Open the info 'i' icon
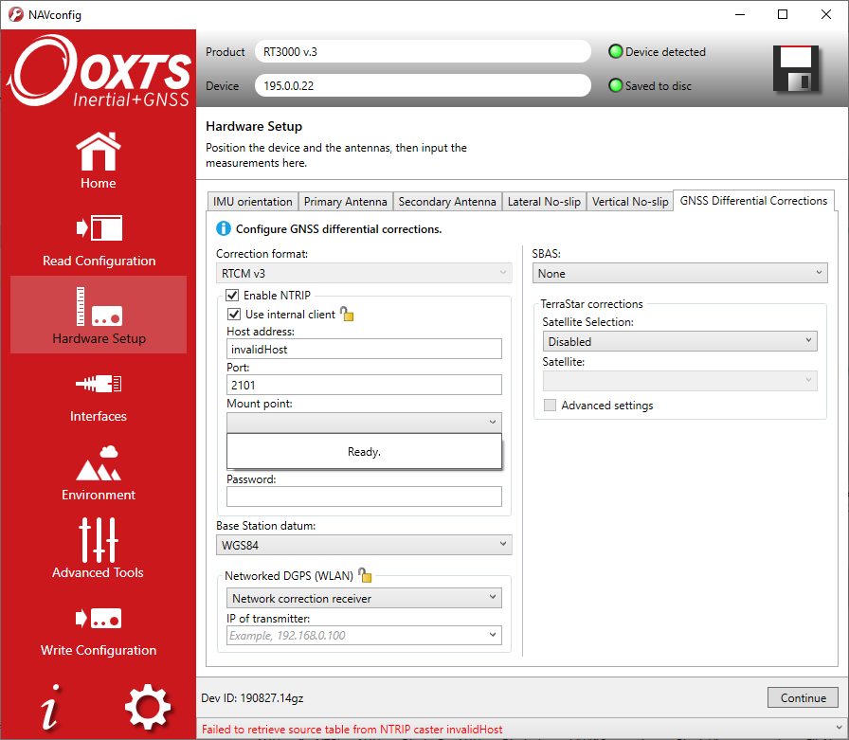The height and width of the screenshot is (740, 849). click(x=50, y=707)
